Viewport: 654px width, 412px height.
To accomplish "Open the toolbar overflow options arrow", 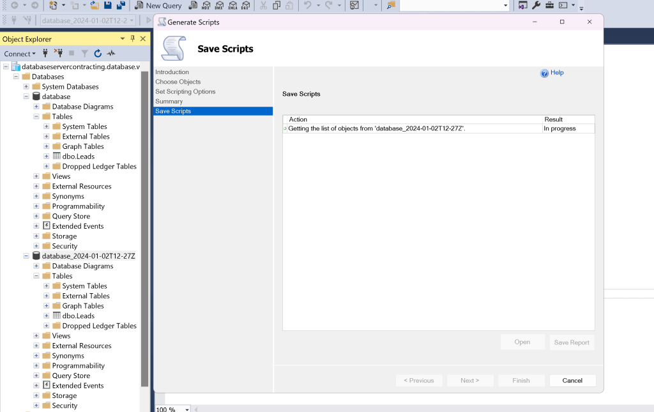I will [581, 8].
